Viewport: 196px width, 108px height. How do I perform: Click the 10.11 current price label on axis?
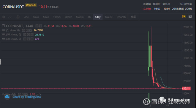tap(186, 88)
